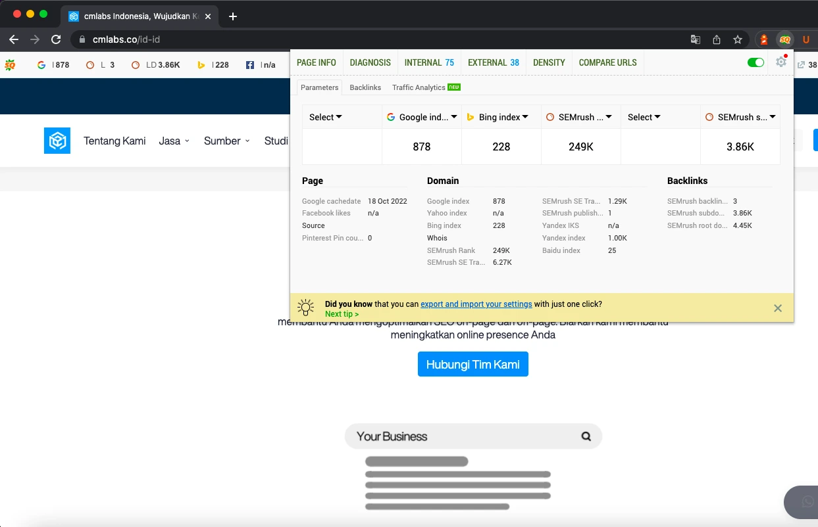This screenshot has height=527, width=818.
Task: Click the share icon in address bar
Action: pos(717,39)
